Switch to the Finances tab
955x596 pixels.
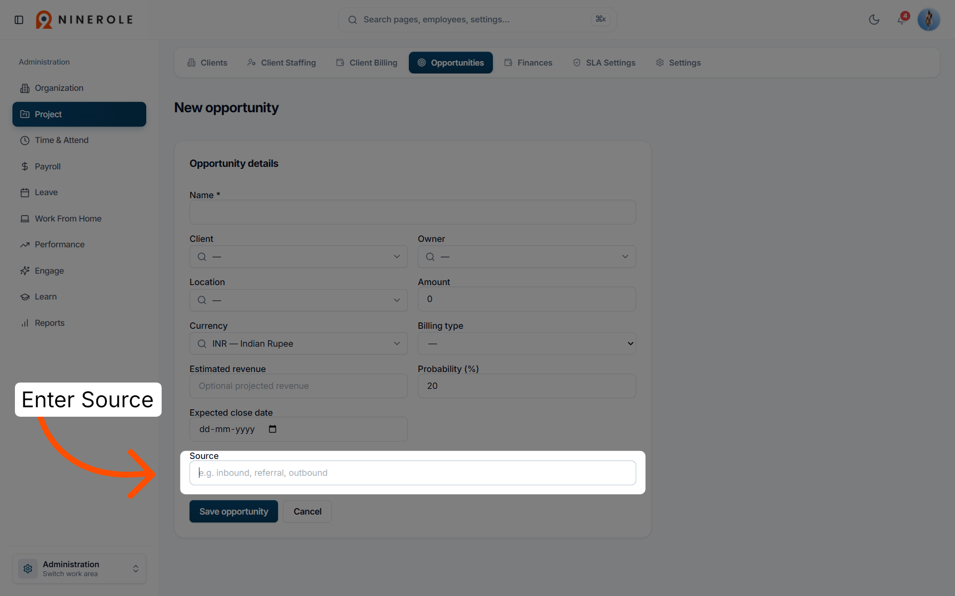pyautogui.click(x=528, y=63)
